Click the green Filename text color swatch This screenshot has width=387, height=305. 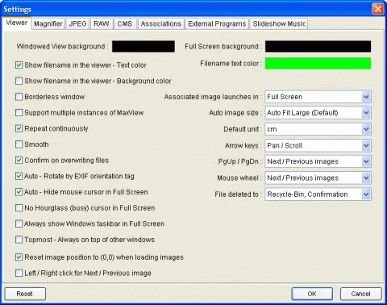[x=318, y=64]
